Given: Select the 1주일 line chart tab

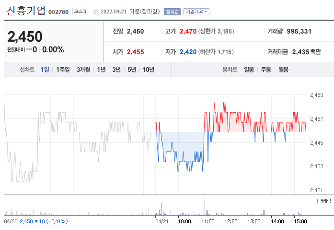Looking at the screenshot, I should pyautogui.click(x=63, y=69).
